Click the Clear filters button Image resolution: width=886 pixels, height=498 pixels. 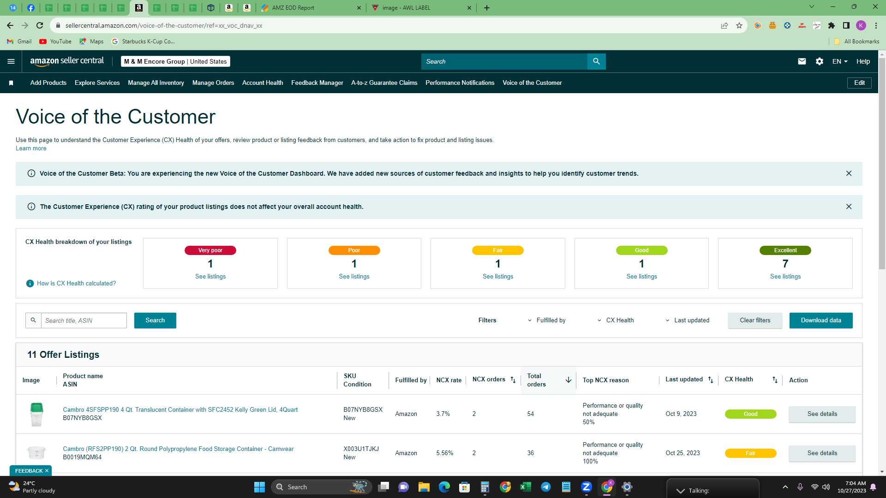click(755, 320)
